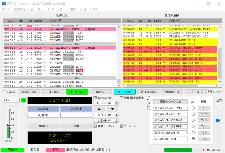Image resolution: width=225 pixels, height=153 pixels.
Task: Toggle the メニュー checkbox
Action: point(210,92)
